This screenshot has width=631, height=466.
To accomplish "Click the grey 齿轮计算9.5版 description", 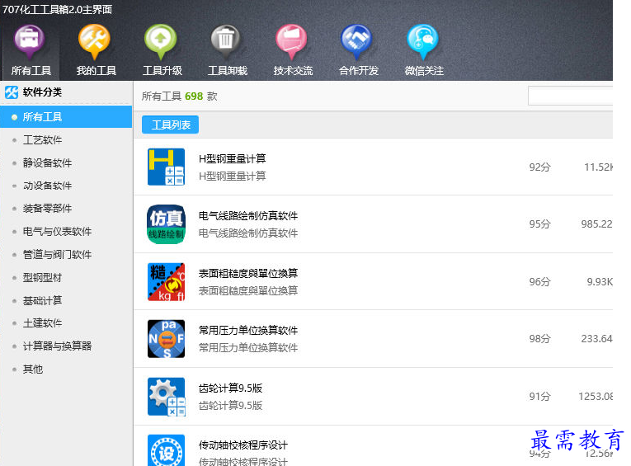I will [231, 406].
